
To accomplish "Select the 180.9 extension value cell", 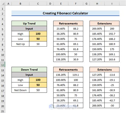I will [112, 44].
